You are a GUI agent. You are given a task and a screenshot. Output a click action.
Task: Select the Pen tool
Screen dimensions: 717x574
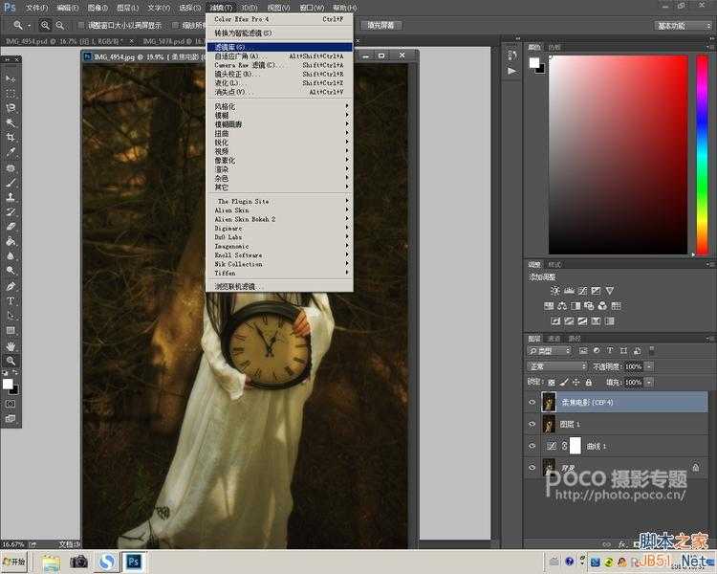(11, 286)
